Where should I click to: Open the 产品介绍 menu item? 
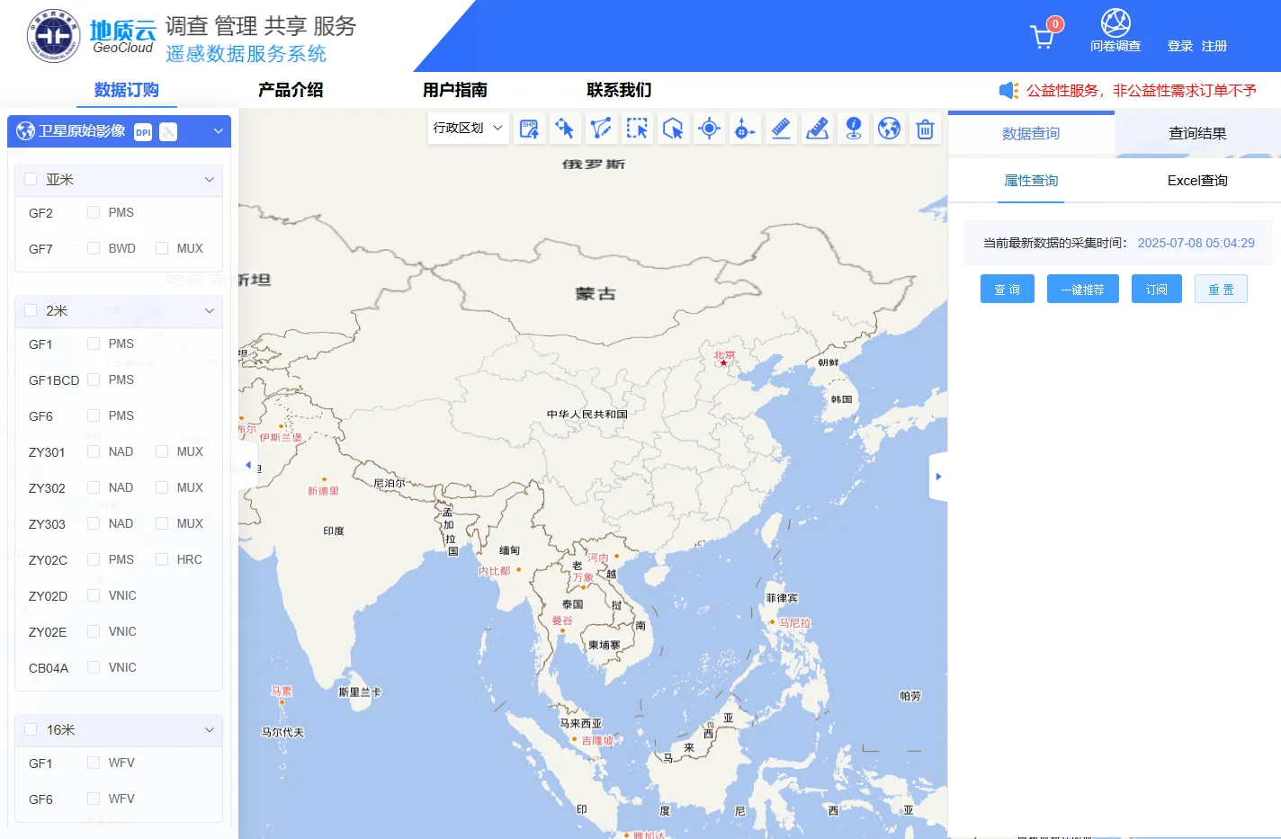pos(291,90)
